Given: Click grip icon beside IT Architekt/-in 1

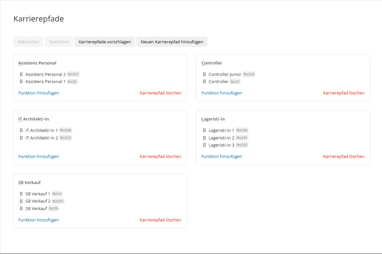Looking at the screenshot, I should tap(21, 130).
